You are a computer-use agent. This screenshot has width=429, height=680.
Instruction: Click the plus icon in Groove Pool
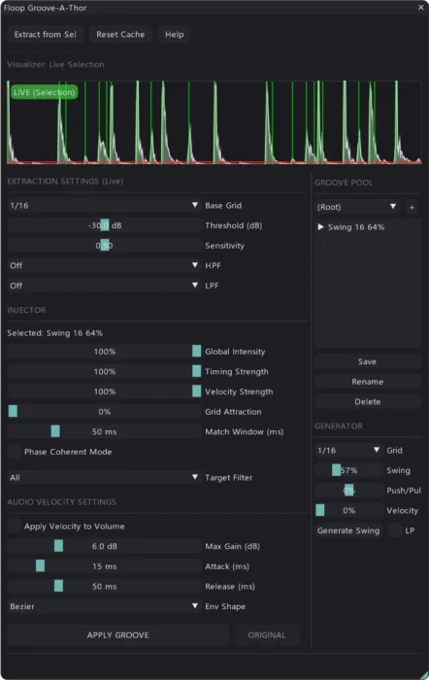coord(412,207)
